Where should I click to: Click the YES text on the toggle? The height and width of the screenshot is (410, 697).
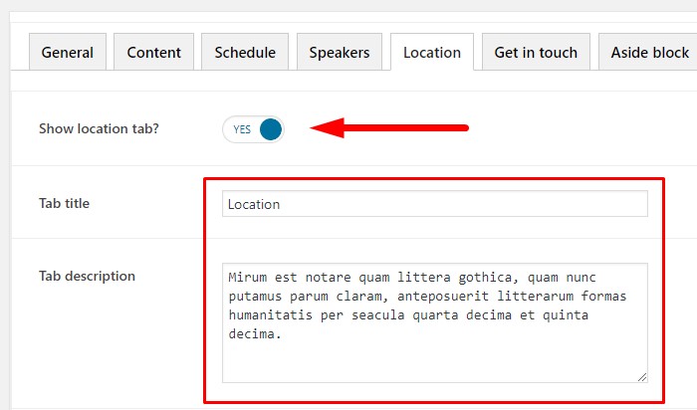242,129
